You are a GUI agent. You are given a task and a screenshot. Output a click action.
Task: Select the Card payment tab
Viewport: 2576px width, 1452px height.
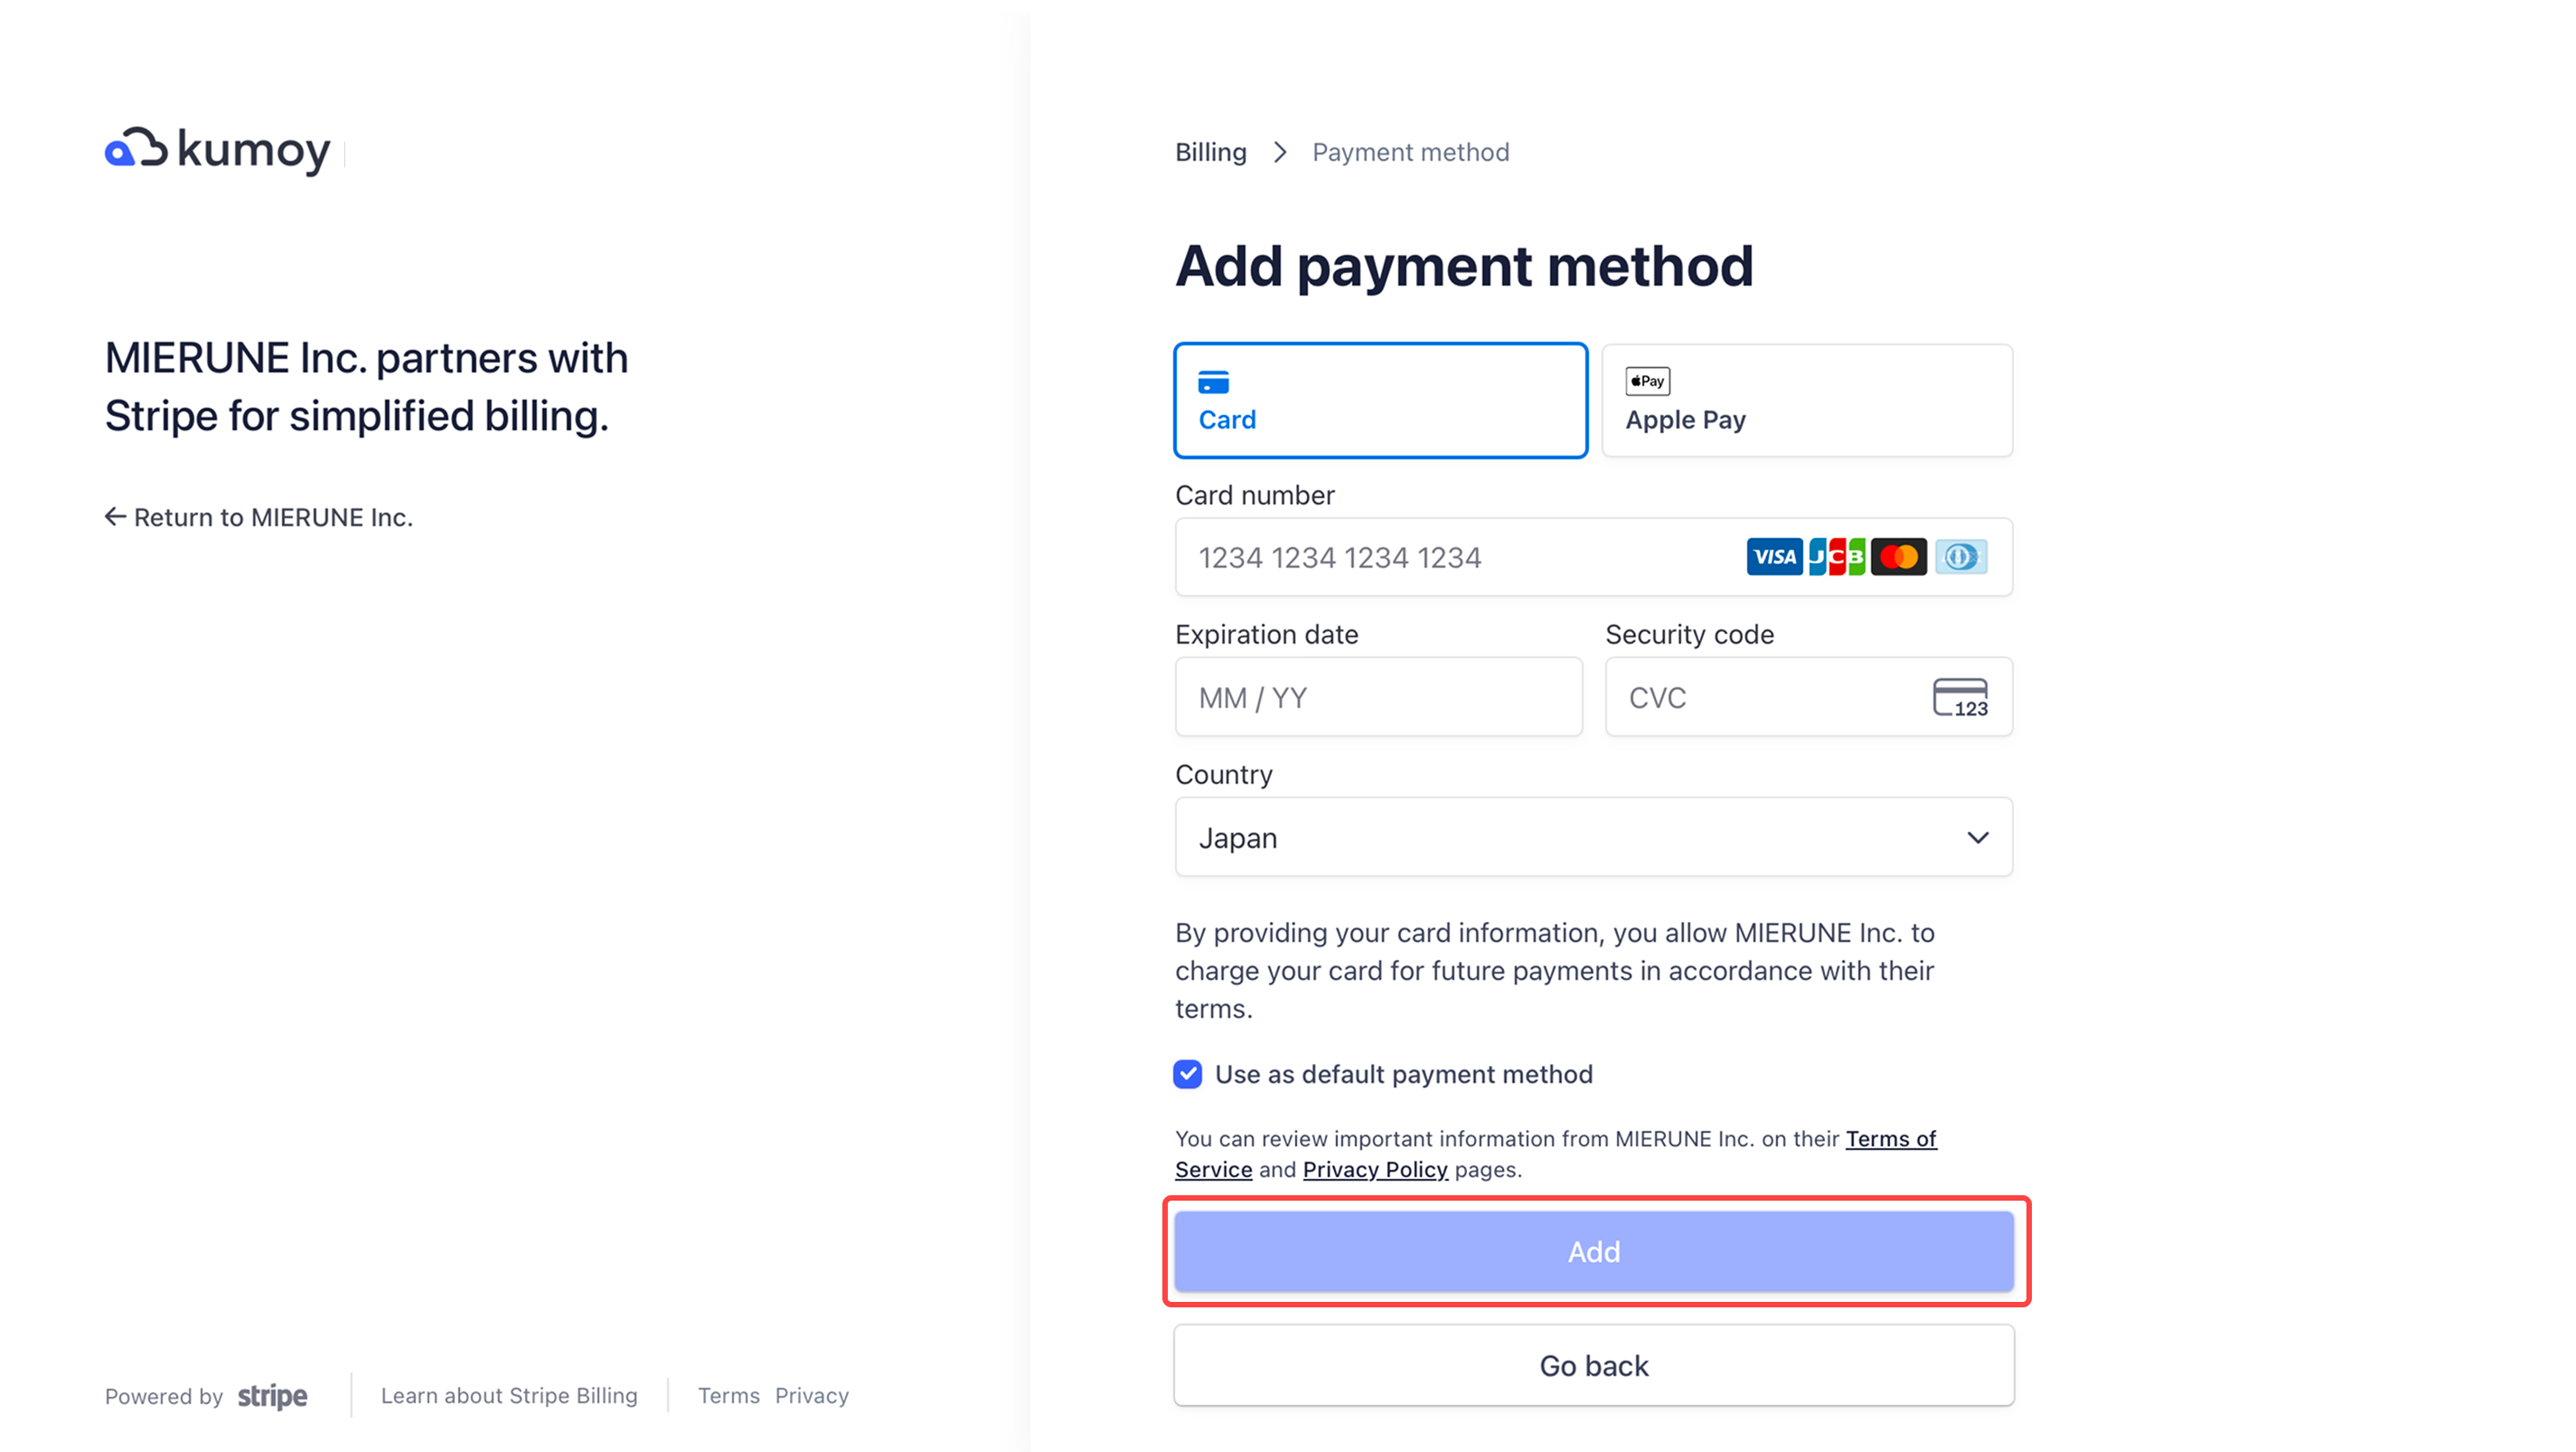[1380, 400]
